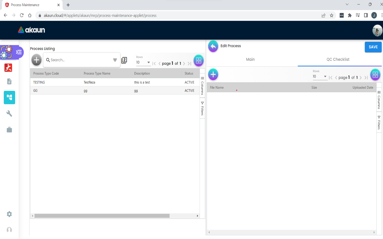Screen dimensions: 383x239
Task: Open the settings gear in the sidebar
Action: click(x=9, y=214)
